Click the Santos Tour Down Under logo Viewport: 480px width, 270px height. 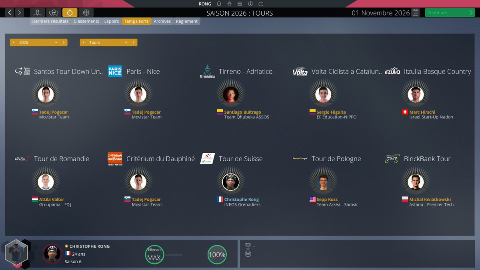[22, 71]
